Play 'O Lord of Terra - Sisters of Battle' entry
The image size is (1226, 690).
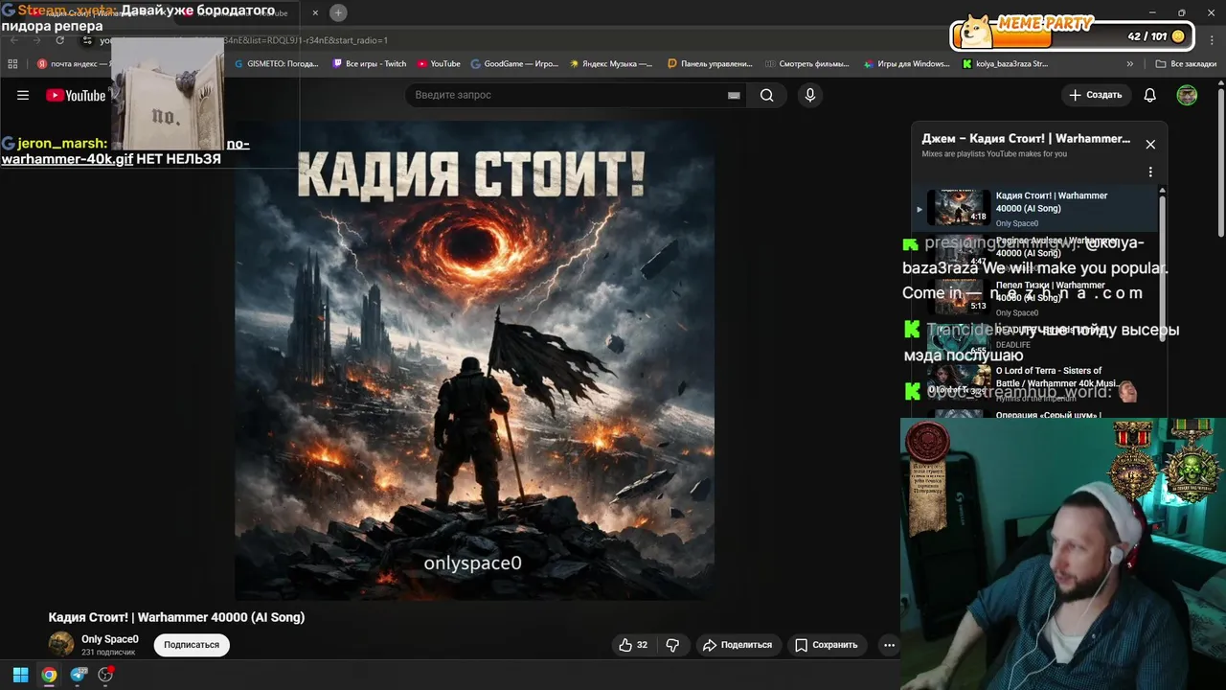coord(1034,383)
